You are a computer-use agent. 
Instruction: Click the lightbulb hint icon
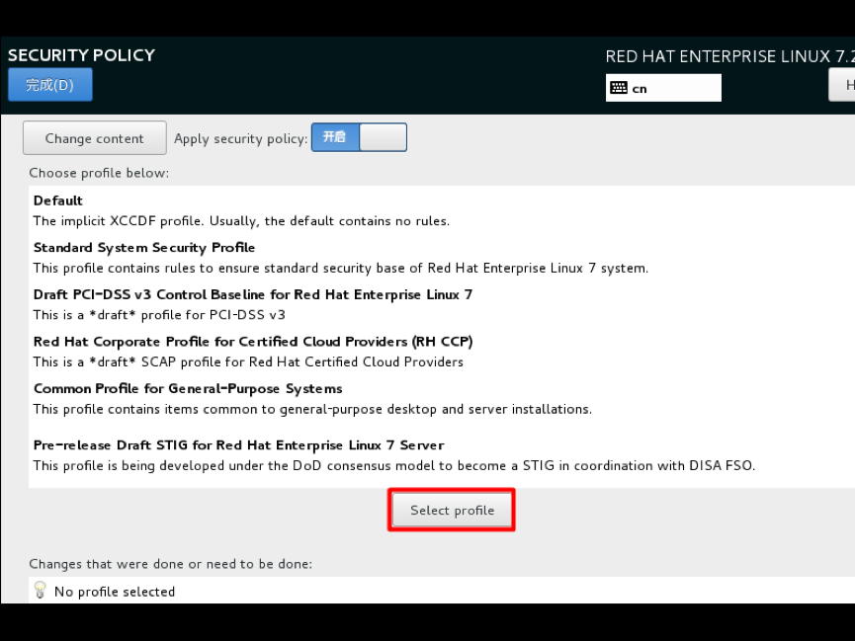(40, 591)
